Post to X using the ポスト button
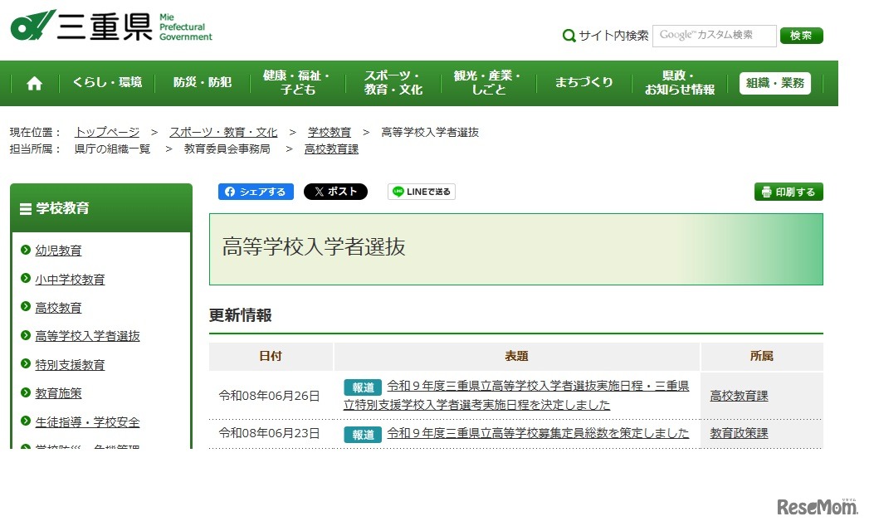 click(x=335, y=192)
